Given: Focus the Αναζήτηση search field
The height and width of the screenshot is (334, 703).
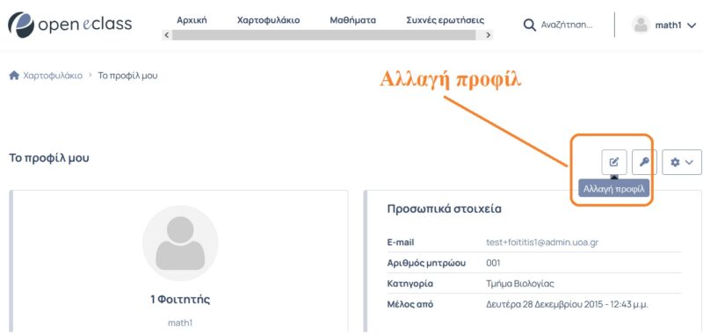Looking at the screenshot, I should [x=567, y=25].
